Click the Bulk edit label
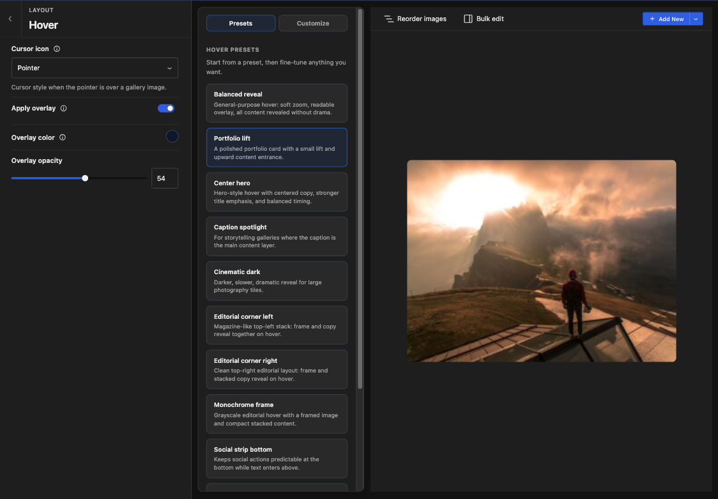This screenshot has width=718, height=499. tap(490, 19)
